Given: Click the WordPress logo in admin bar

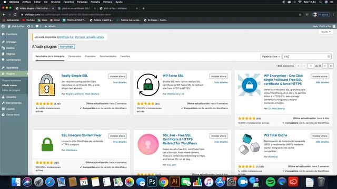Looking at the screenshot, I should (3, 26).
